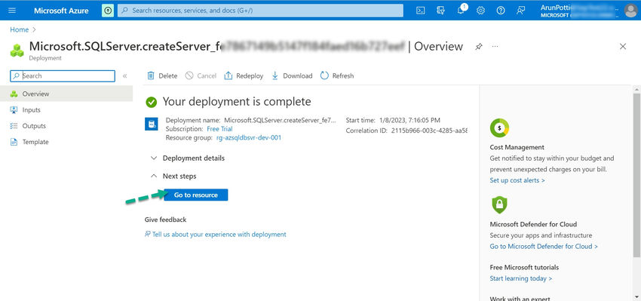Click the upgrade arrow icon in header
Screen dimensions: 641x301
108,11
